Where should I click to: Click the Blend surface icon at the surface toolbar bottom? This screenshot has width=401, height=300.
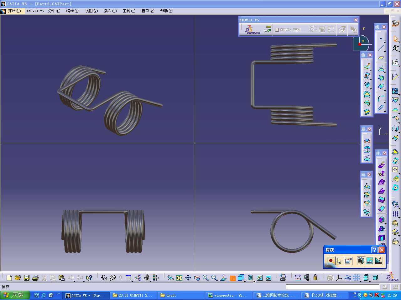pyautogui.click(x=367, y=112)
